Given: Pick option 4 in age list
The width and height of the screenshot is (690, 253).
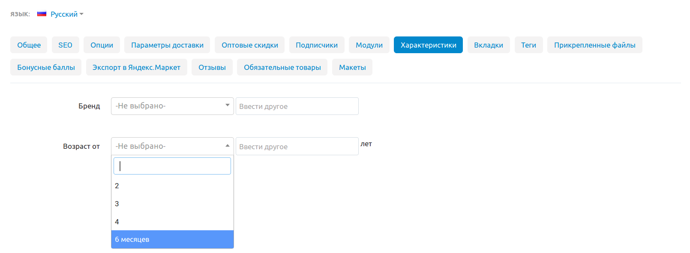Looking at the screenshot, I should pos(172,222).
